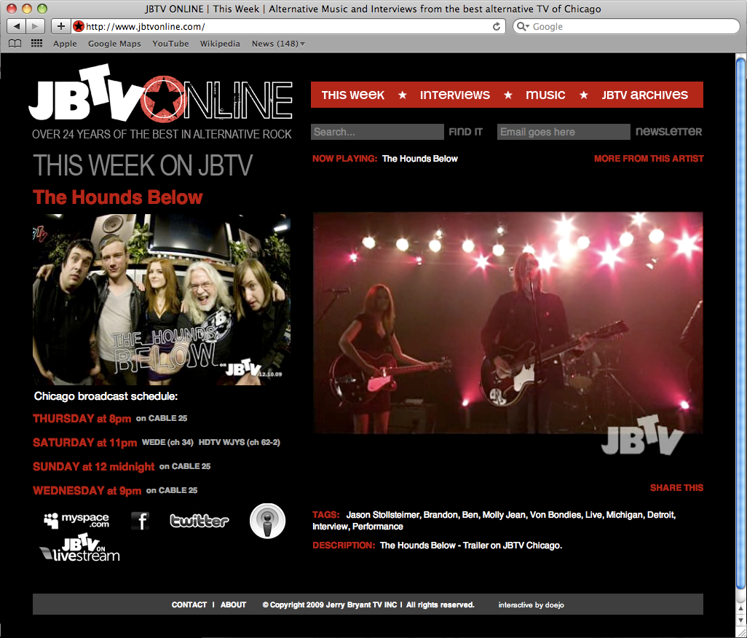747x638 pixels.
Task: Click The Hounds Below red heading
Action: point(118,197)
